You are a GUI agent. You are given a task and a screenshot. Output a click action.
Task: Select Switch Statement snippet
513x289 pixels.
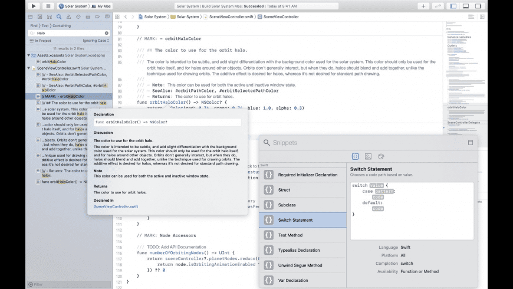(302, 220)
